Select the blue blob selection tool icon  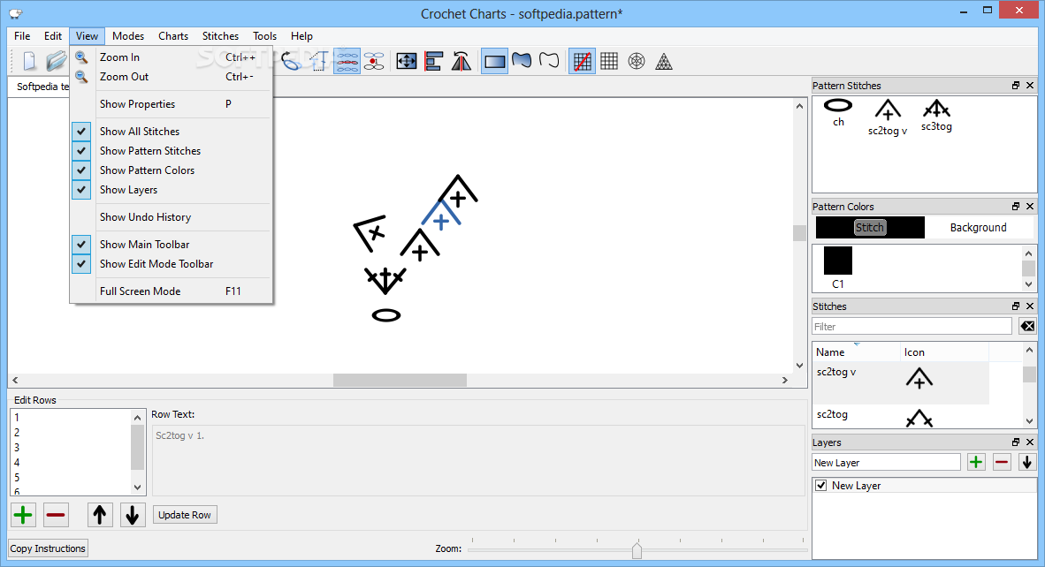[521, 61]
